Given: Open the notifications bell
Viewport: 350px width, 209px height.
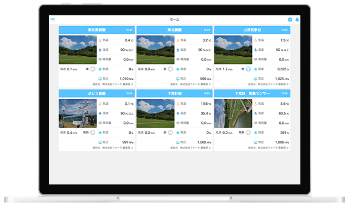Looking at the screenshot, I should [x=297, y=20].
